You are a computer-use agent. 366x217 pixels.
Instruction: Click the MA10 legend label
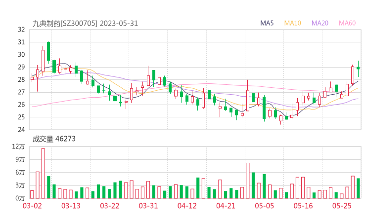(292, 23)
